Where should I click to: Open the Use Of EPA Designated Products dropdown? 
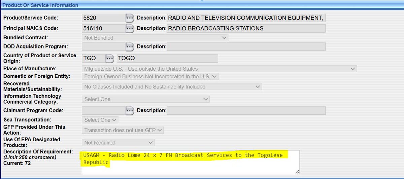tap(118, 143)
